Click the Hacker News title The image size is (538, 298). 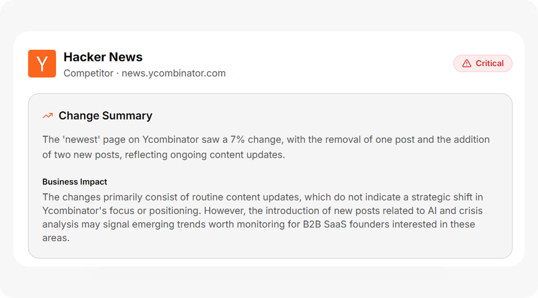coord(103,57)
